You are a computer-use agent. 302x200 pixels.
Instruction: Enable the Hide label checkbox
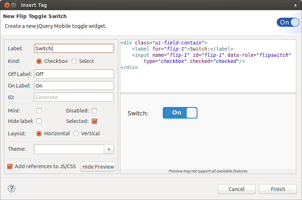point(39,121)
